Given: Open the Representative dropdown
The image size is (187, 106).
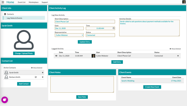Looking at the screenshot, I should click(x=69, y=35).
